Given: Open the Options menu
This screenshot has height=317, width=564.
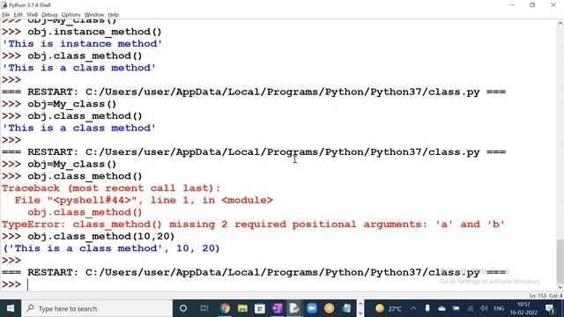Looking at the screenshot, I should tap(70, 15).
